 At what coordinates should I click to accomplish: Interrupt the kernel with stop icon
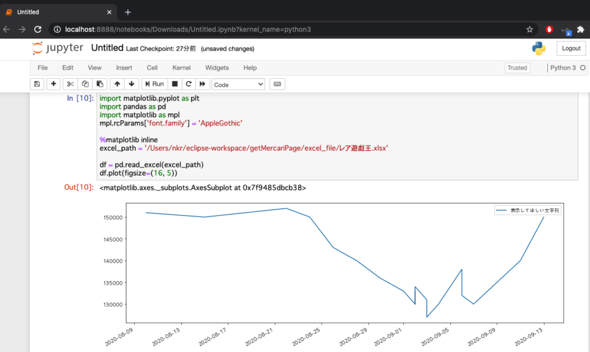coord(175,84)
